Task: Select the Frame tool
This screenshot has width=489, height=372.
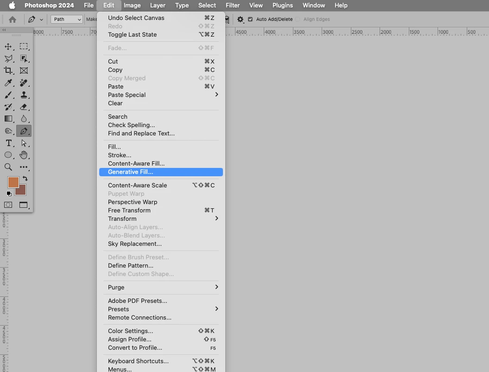Action: click(24, 71)
